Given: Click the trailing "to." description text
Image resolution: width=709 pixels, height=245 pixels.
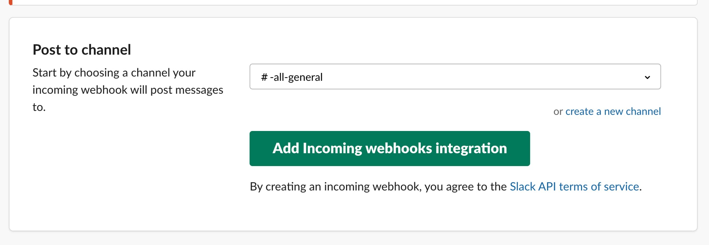Looking at the screenshot, I should pos(39,107).
